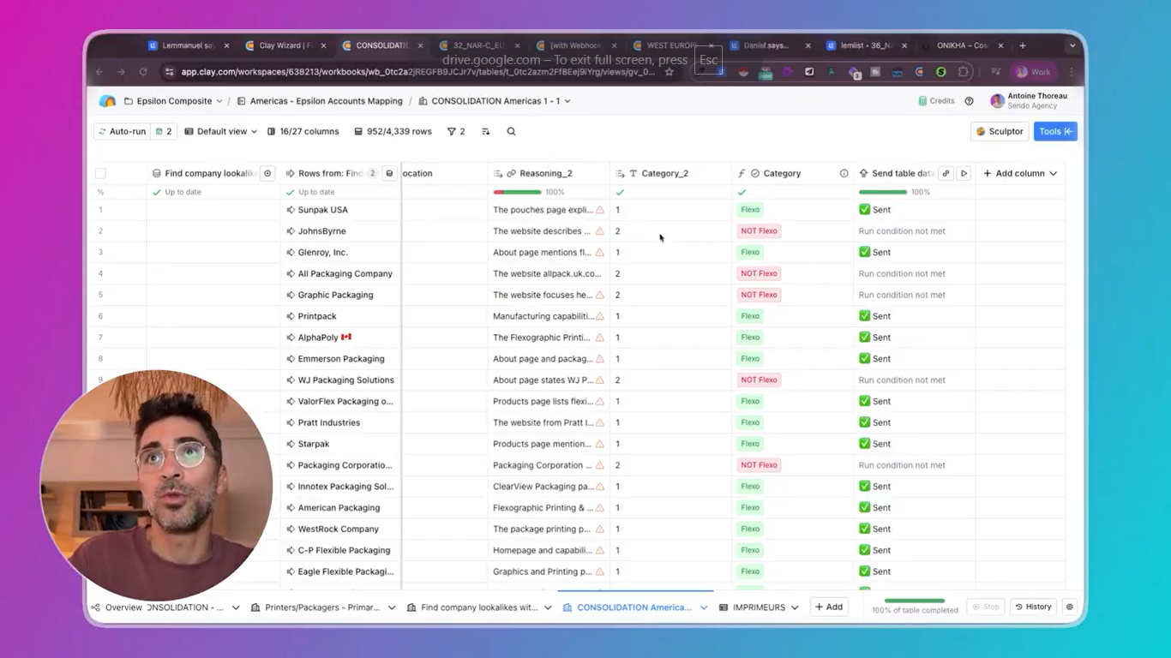Switch to WEST EUROPE browser tab
Image resolution: width=1171 pixels, height=658 pixels.
click(x=673, y=45)
